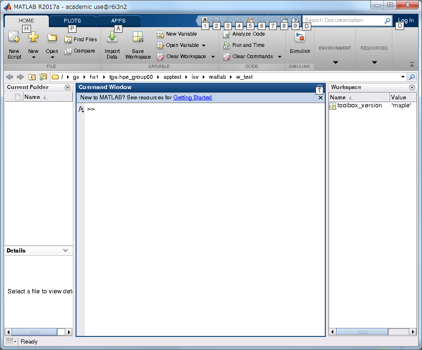Click the New Script icon

pos(14,38)
